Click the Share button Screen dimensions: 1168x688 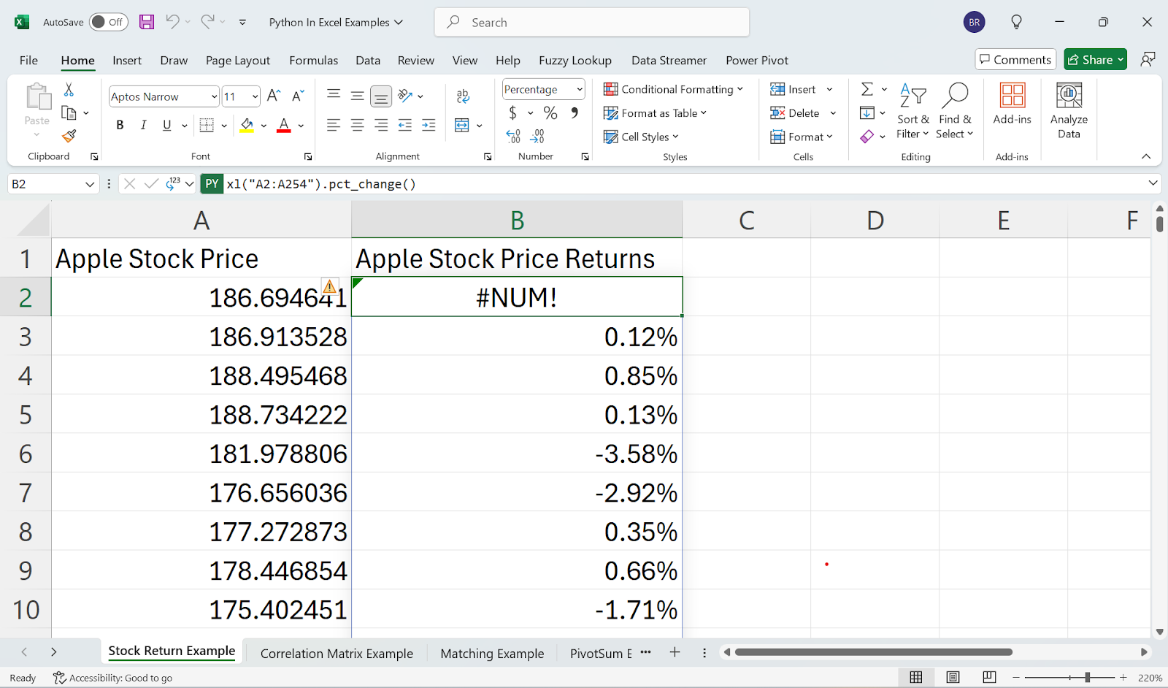(1095, 60)
